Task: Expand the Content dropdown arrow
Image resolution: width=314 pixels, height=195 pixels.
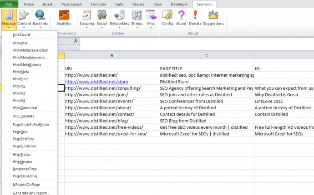Action: pyautogui.click(x=24, y=28)
